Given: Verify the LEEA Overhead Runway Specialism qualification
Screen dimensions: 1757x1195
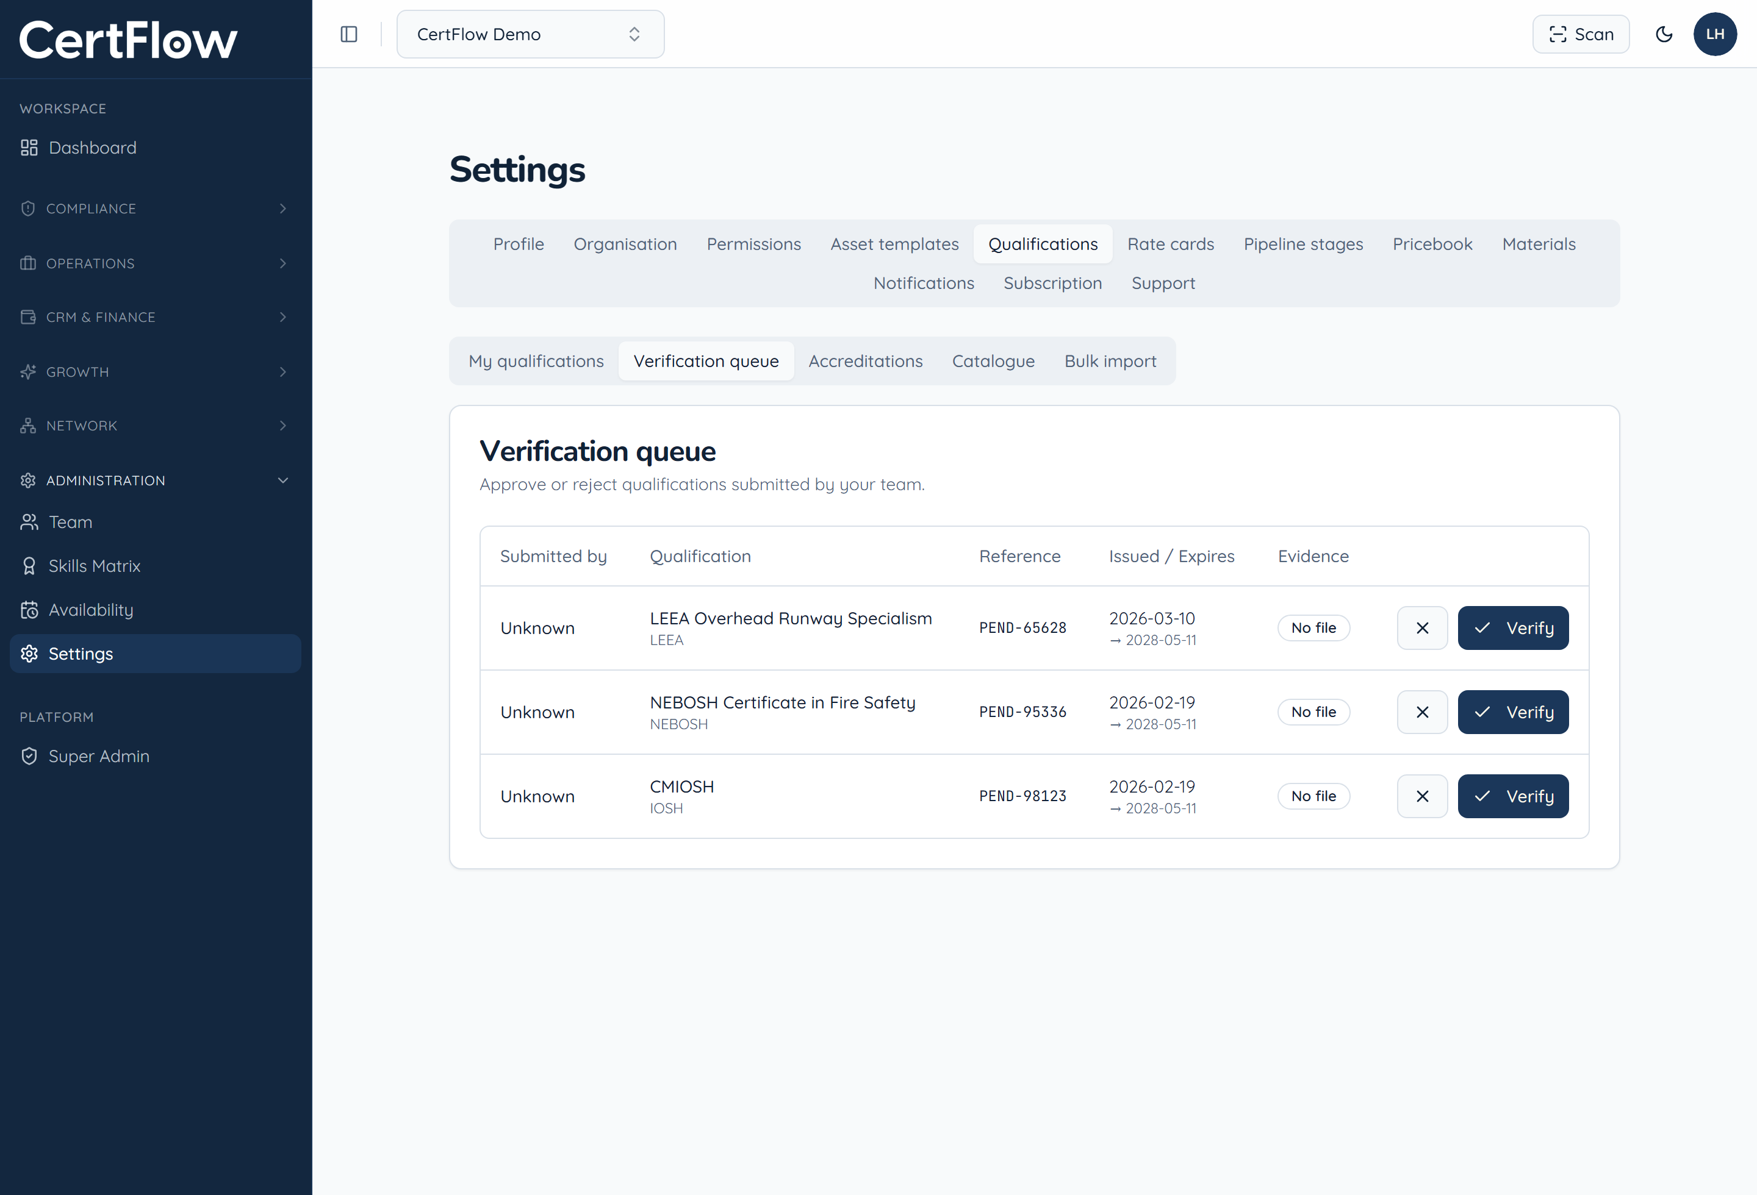Looking at the screenshot, I should coord(1513,628).
